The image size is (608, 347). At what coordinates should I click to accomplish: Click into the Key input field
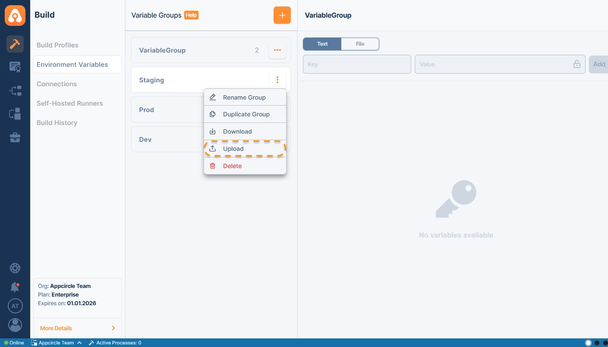point(357,64)
